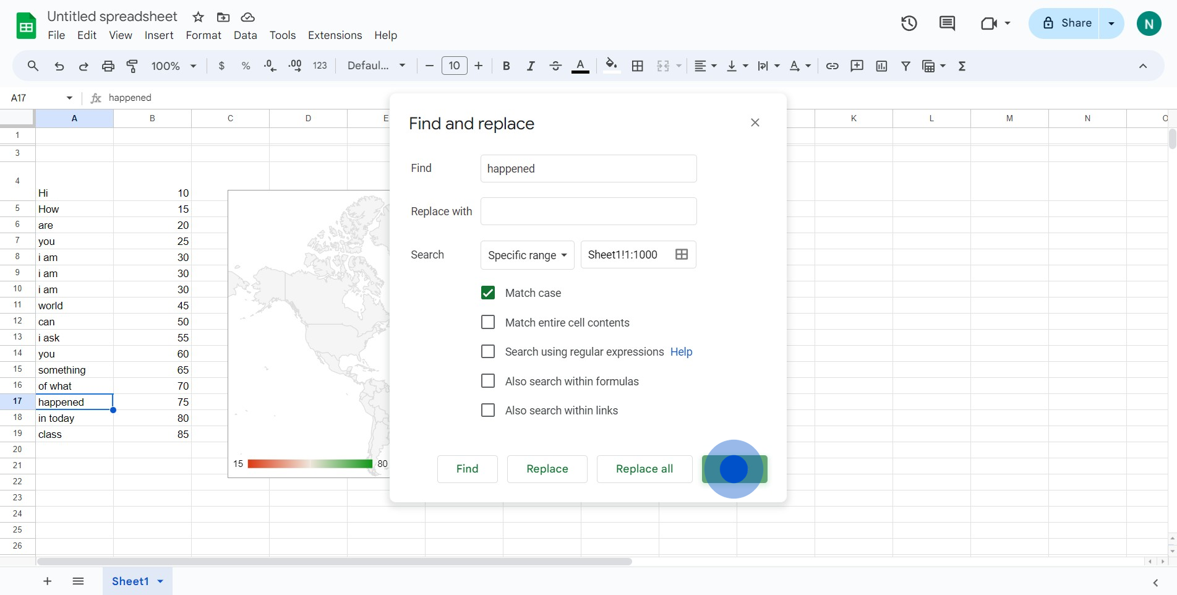
Task: Open the Specific range dropdown
Action: pyautogui.click(x=527, y=255)
